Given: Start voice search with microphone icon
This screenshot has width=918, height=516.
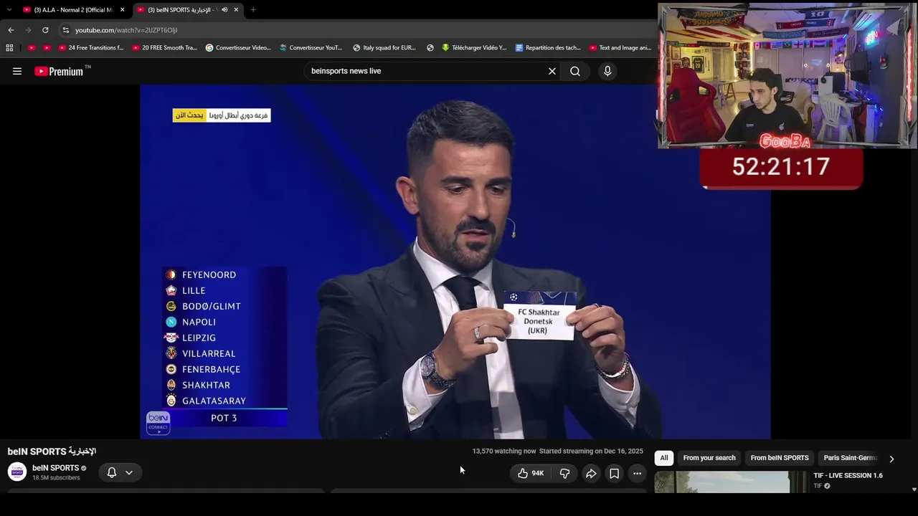Looking at the screenshot, I should [x=607, y=71].
